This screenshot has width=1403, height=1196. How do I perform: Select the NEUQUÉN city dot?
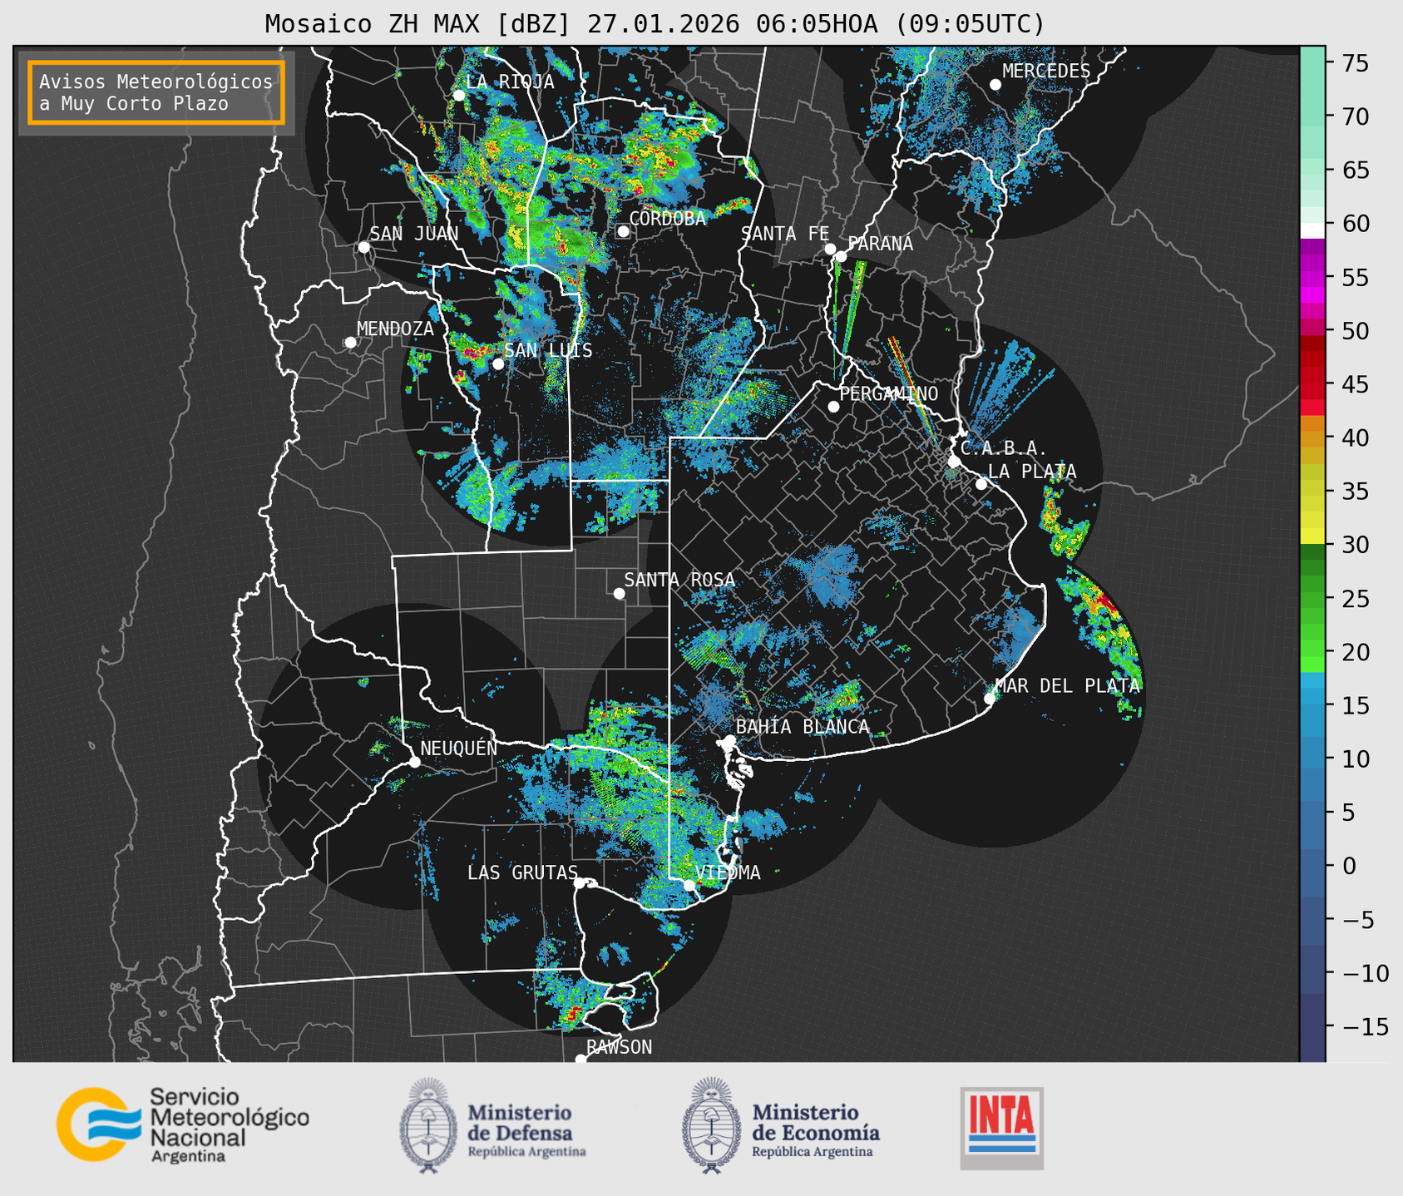[414, 762]
